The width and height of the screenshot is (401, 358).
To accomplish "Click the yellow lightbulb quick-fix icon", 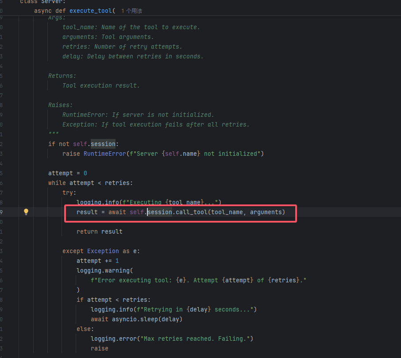I will pos(26,212).
